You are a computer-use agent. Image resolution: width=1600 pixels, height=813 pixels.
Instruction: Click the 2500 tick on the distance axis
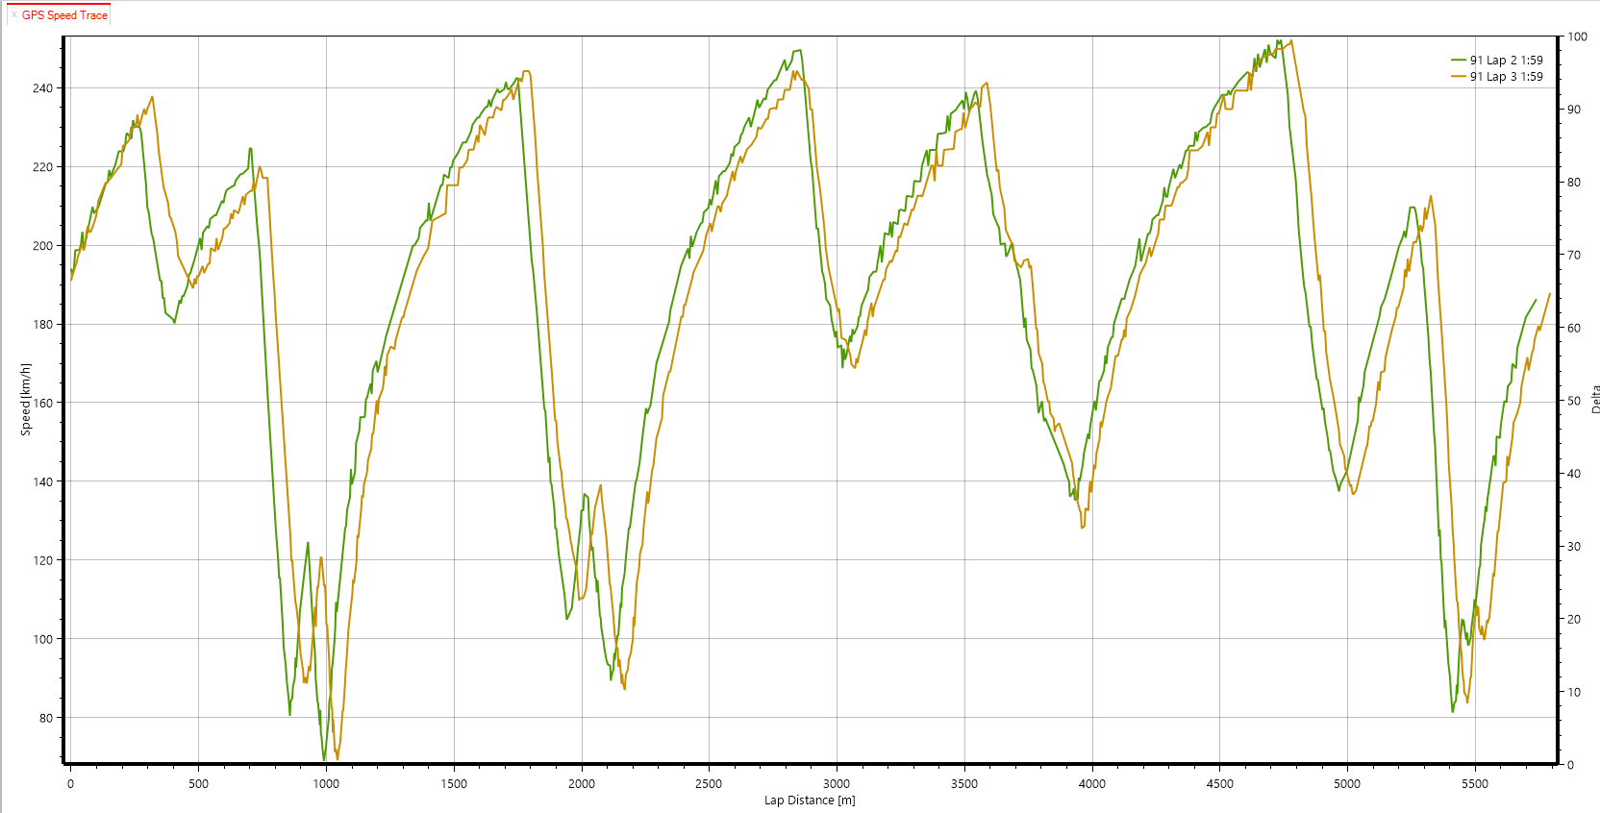[x=709, y=784]
